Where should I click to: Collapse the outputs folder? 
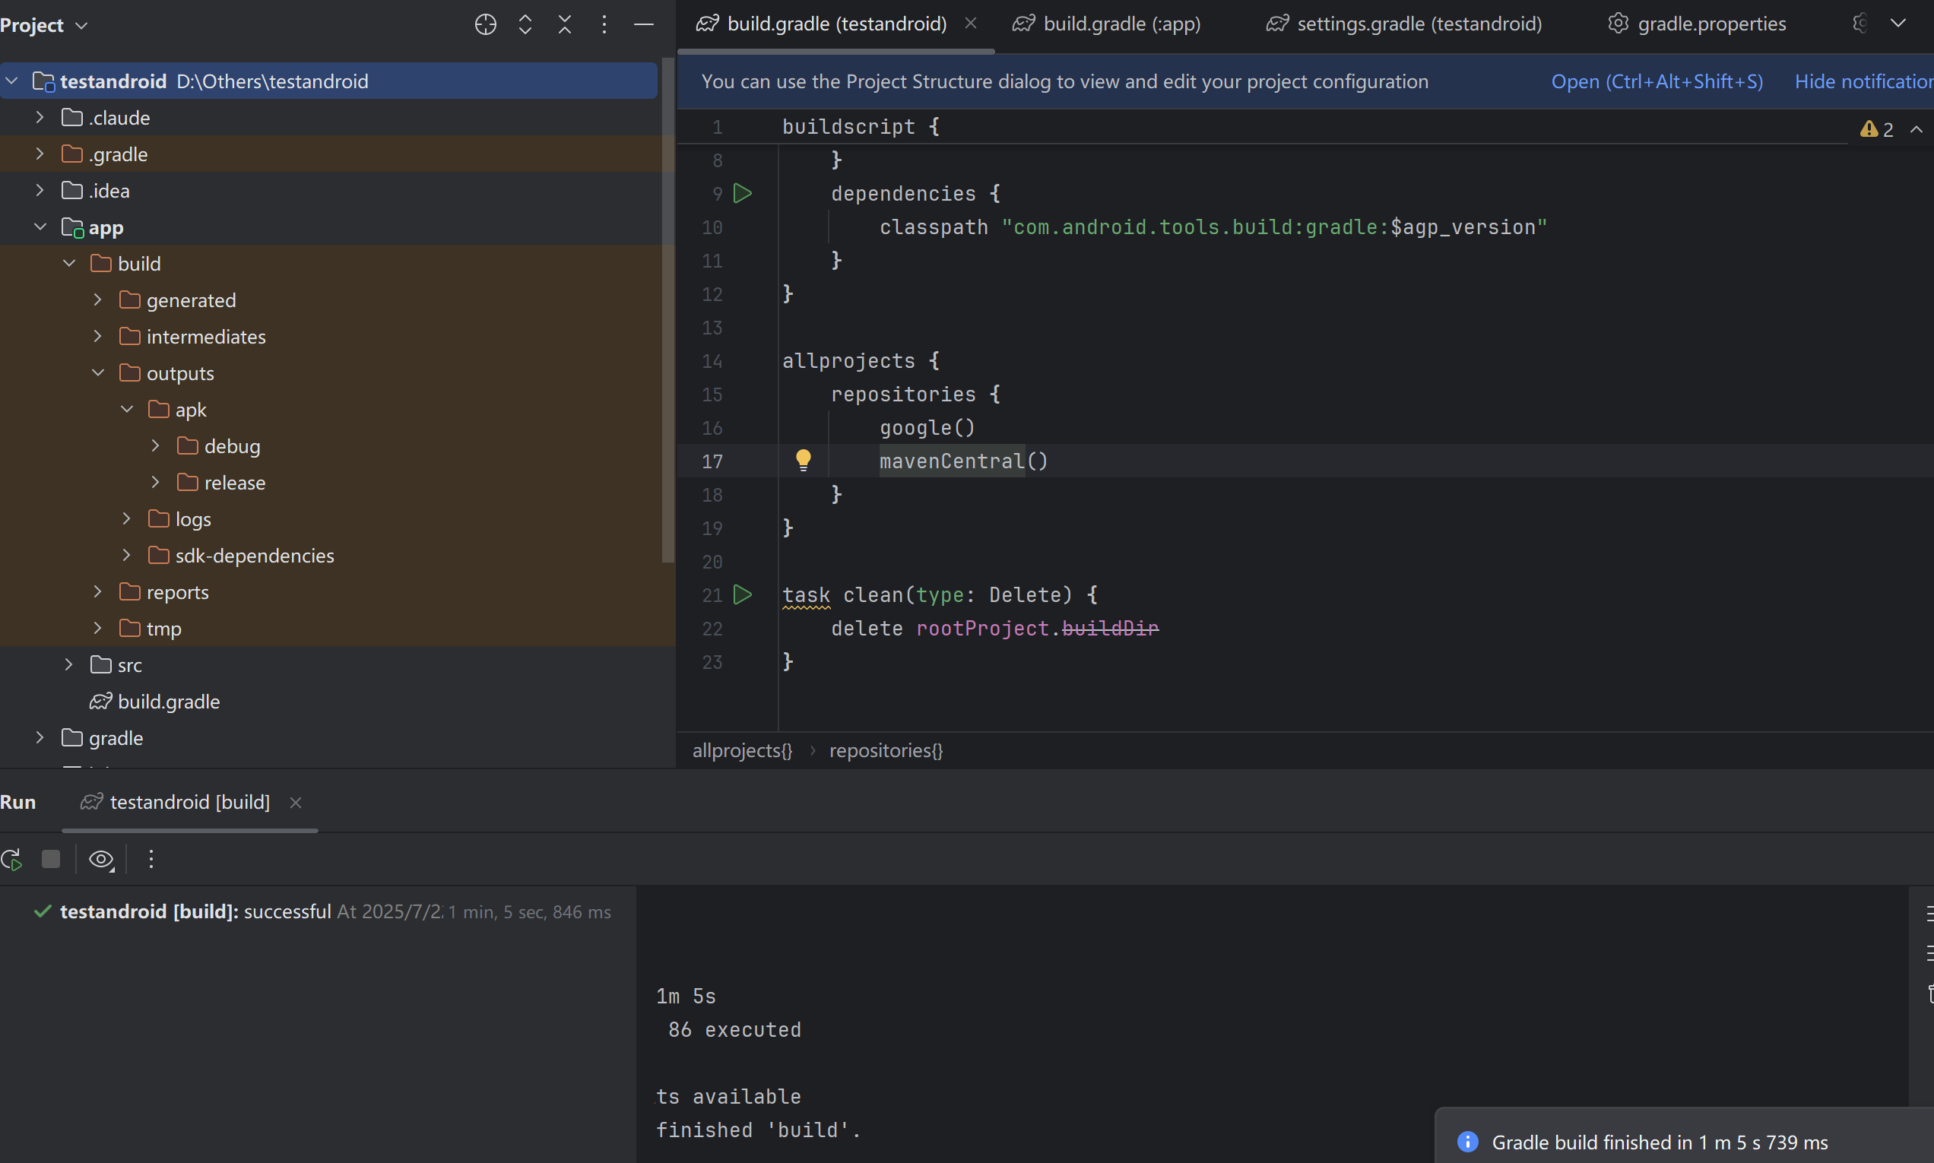coord(98,373)
